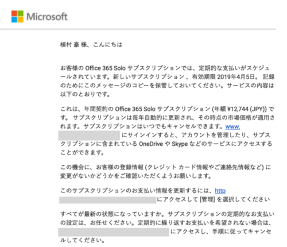Image resolution: width=287 pixels, height=247 pixels.
Task: Click the blue square of the Microsoft logo
Action: (14, 20)
